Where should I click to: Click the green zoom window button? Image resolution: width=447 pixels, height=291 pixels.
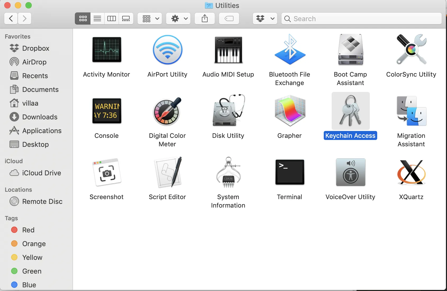[x=29, y=5]
